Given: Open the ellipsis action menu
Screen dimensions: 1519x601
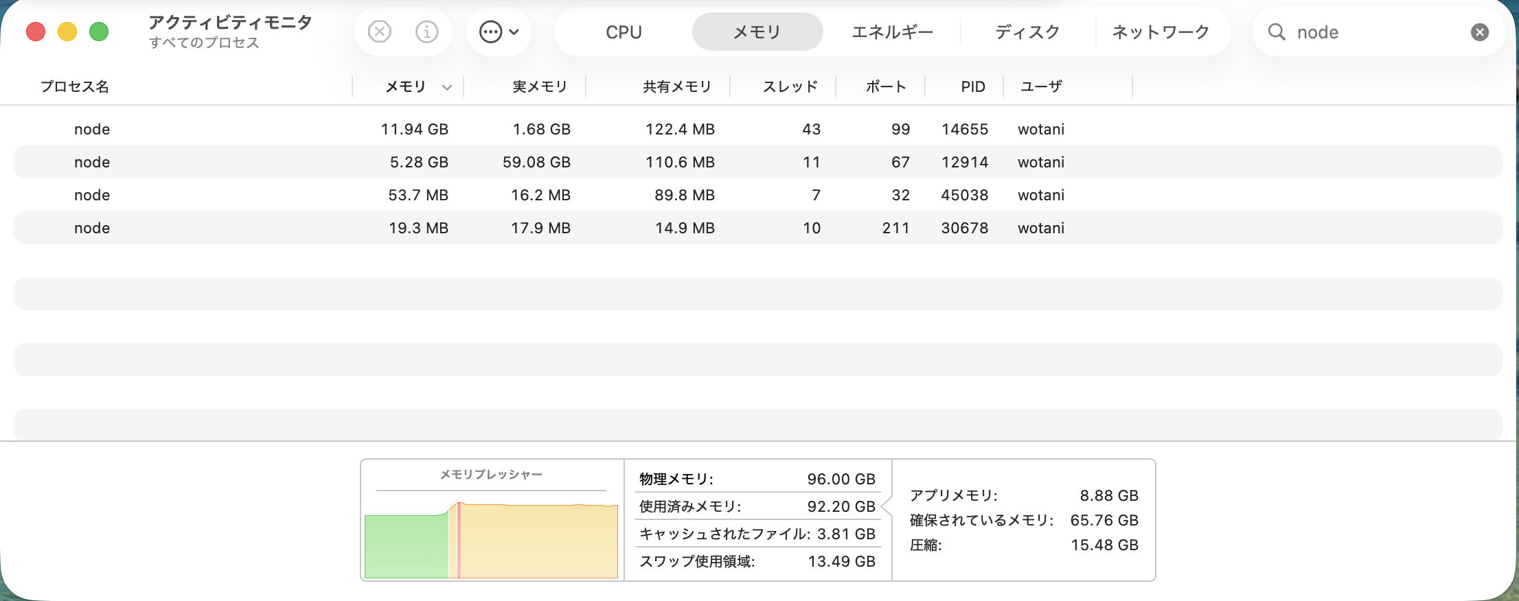Looking at the screenshot, I should pyautogui.click(x=499, y=32).
